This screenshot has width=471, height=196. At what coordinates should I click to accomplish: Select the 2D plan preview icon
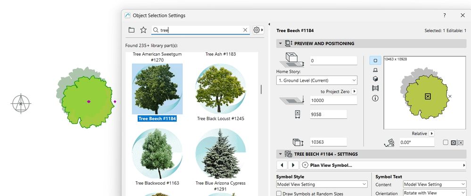tap(375, 60)
